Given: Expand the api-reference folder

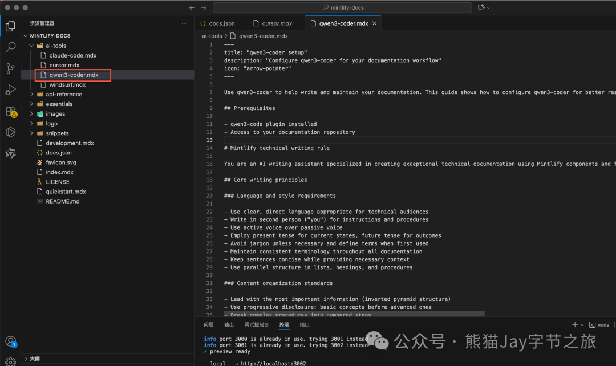Looking at the screenshot, I should (x=31, y=94).
